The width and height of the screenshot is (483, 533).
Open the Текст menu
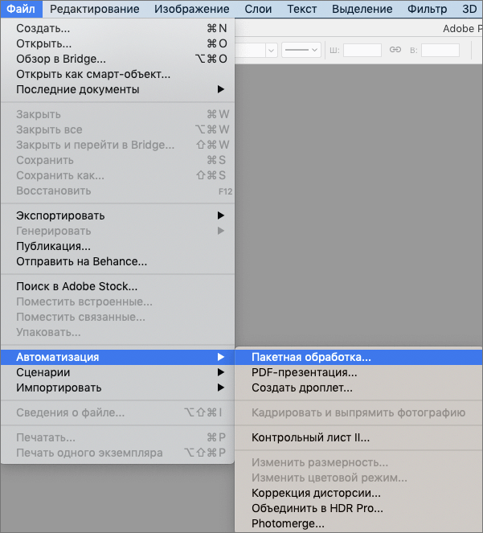click(302, 9)
